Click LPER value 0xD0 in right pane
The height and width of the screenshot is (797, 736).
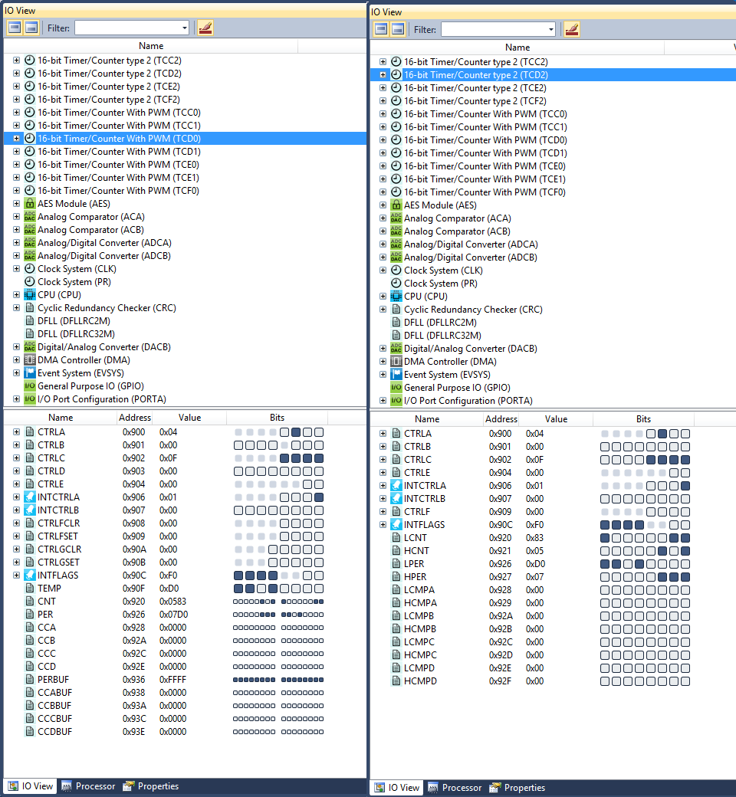click(536, 564)
